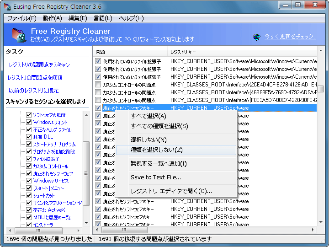Click the Free Registry Cleaner logo icon
Image resolution: width=329 pixels, height=247 pixels.
[x=19, y=35]
